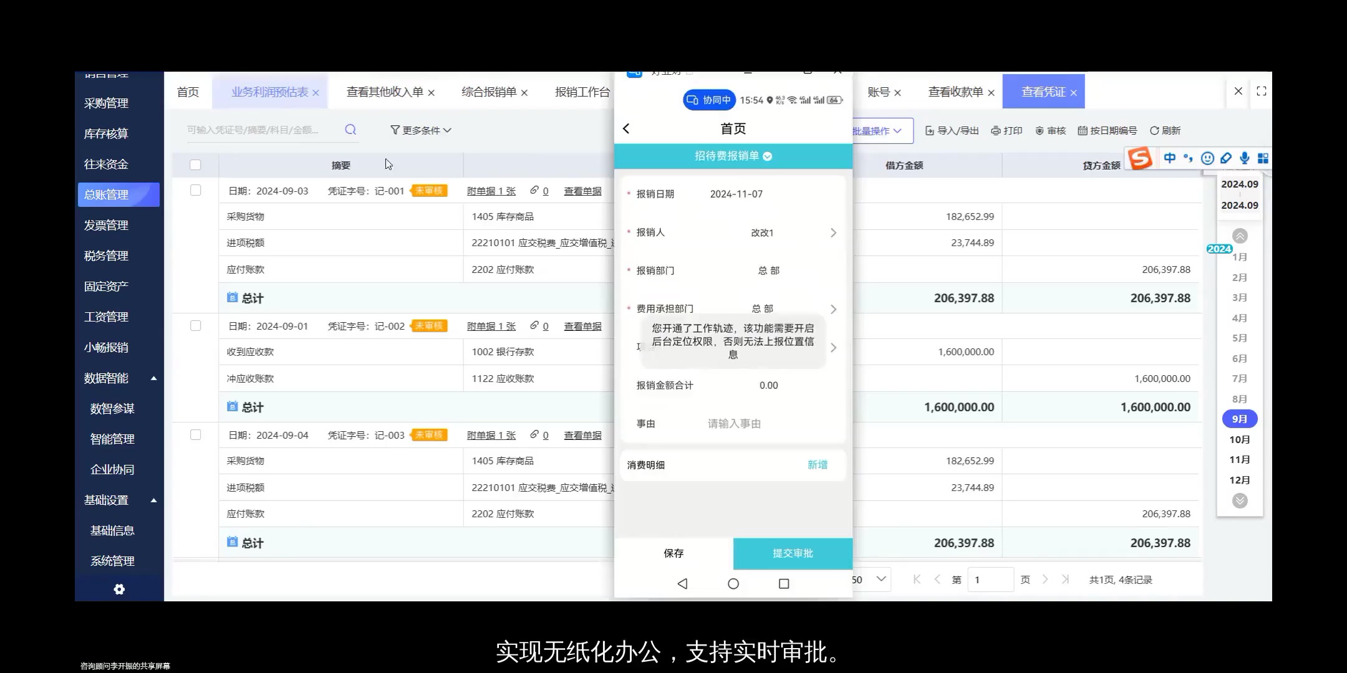The height and width of the screenshot is (673, 1347).
Task: Click the page number input field
Action: (990, 580)
